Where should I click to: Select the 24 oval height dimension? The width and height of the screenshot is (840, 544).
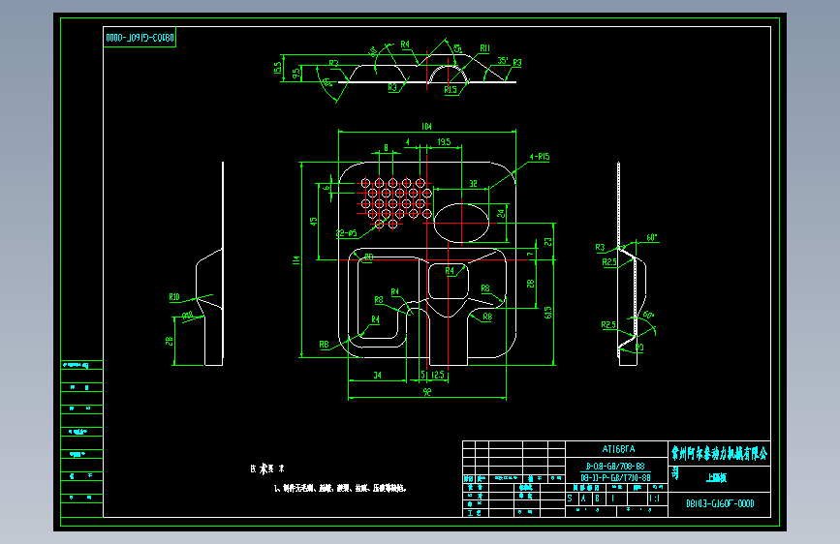(501, 213)
